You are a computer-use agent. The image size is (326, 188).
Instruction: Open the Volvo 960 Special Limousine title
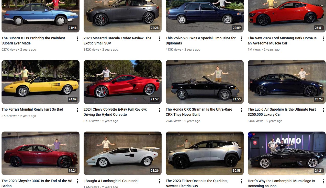201,41
